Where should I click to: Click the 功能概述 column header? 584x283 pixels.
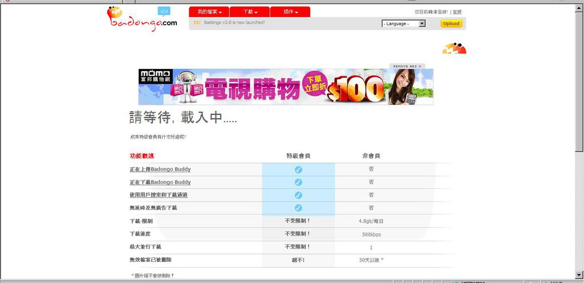pyautogui.click(x=142, y=156)
